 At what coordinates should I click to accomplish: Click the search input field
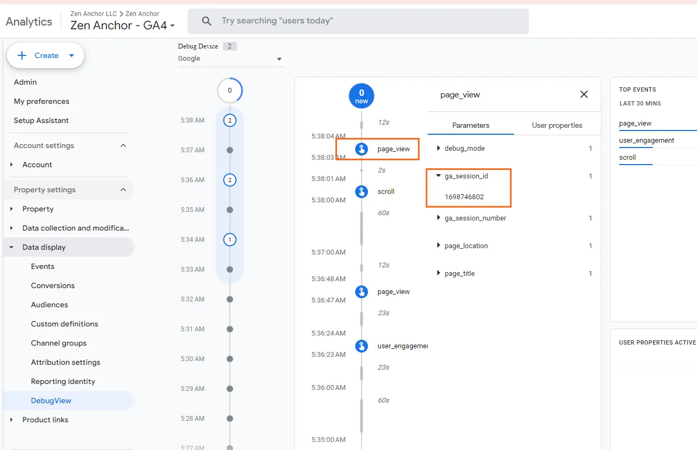(358, 21)
